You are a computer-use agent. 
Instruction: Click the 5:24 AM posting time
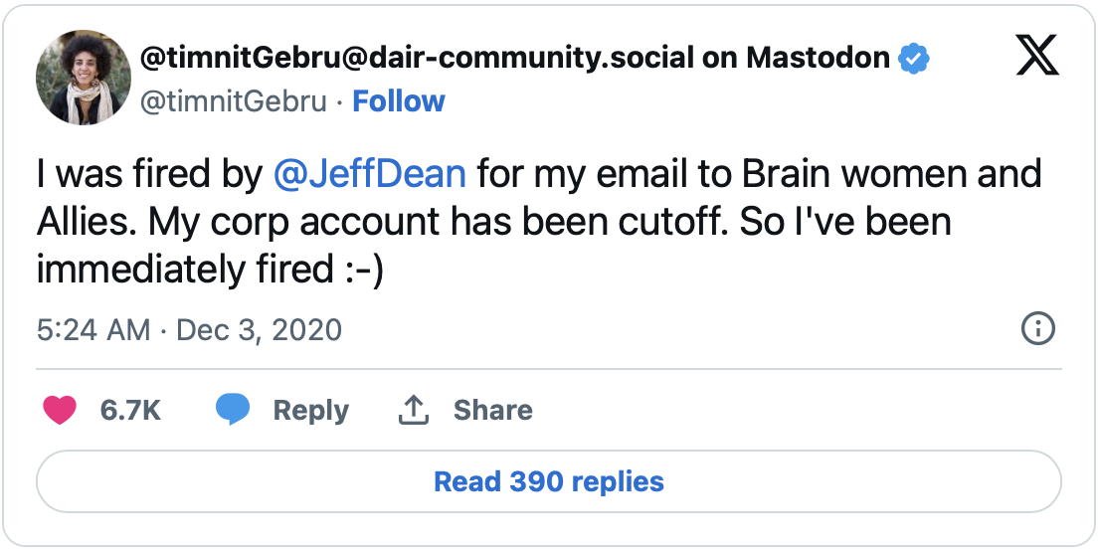tap(93, 329)
